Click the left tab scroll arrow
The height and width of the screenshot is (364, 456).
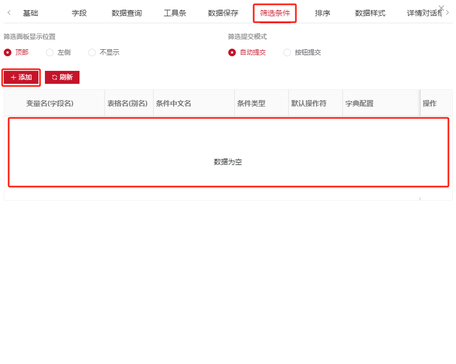click(9, 13)
